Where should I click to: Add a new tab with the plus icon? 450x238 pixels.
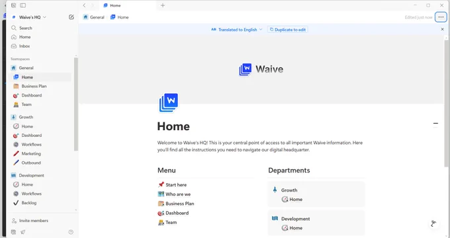pos(163,5)
